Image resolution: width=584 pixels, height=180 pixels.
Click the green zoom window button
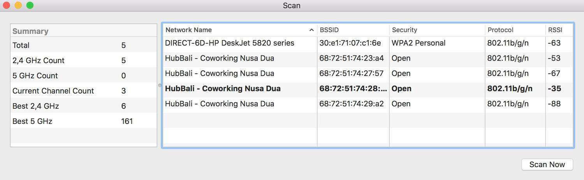point(30,5)
